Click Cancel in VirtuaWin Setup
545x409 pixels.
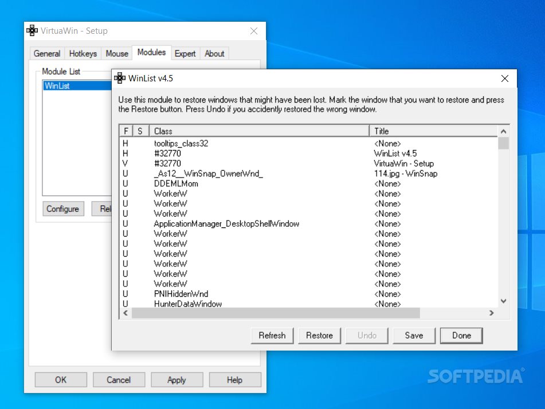pos(119,380)
